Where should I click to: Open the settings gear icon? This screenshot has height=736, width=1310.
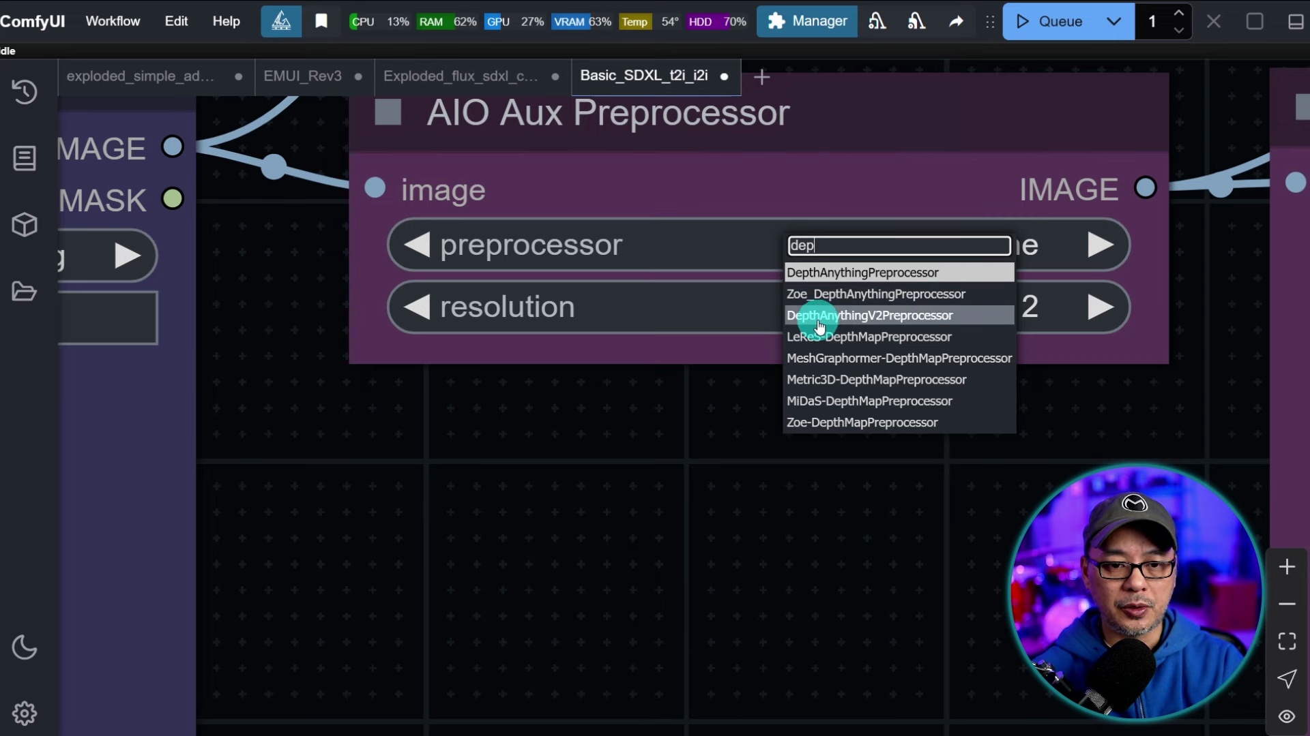(x=25, y=714)
